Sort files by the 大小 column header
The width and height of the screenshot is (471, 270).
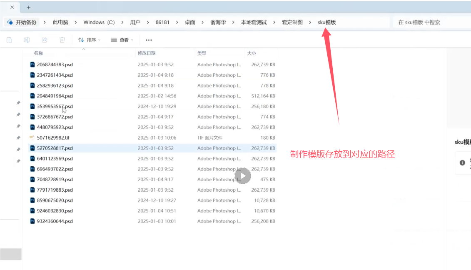click(252, 53)
